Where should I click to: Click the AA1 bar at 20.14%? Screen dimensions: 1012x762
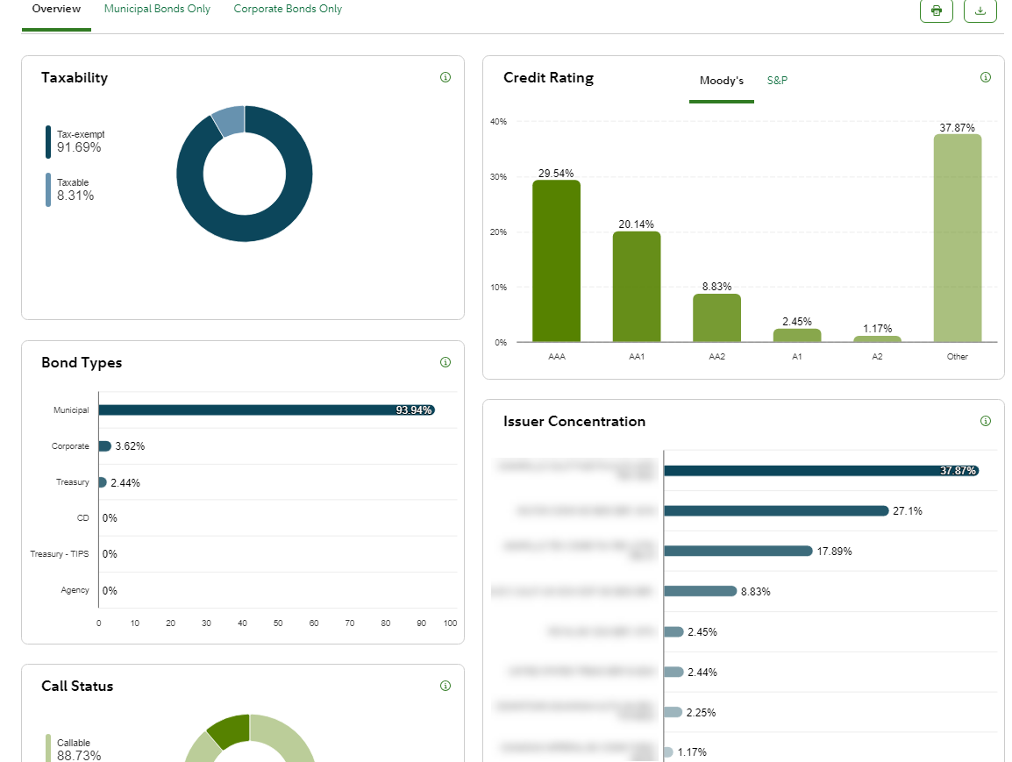point(637,287)
